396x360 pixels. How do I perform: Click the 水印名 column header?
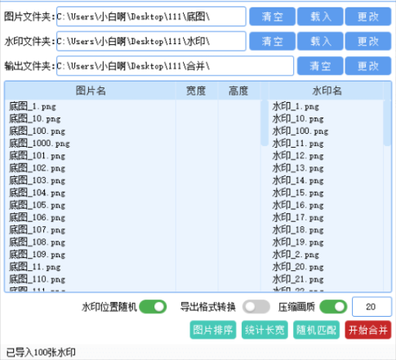coord(326,91)
